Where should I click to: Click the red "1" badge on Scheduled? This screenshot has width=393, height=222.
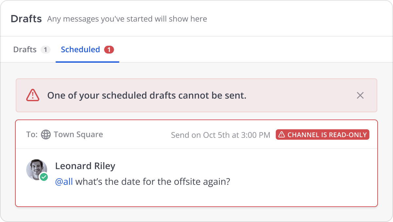pos(109,49)
